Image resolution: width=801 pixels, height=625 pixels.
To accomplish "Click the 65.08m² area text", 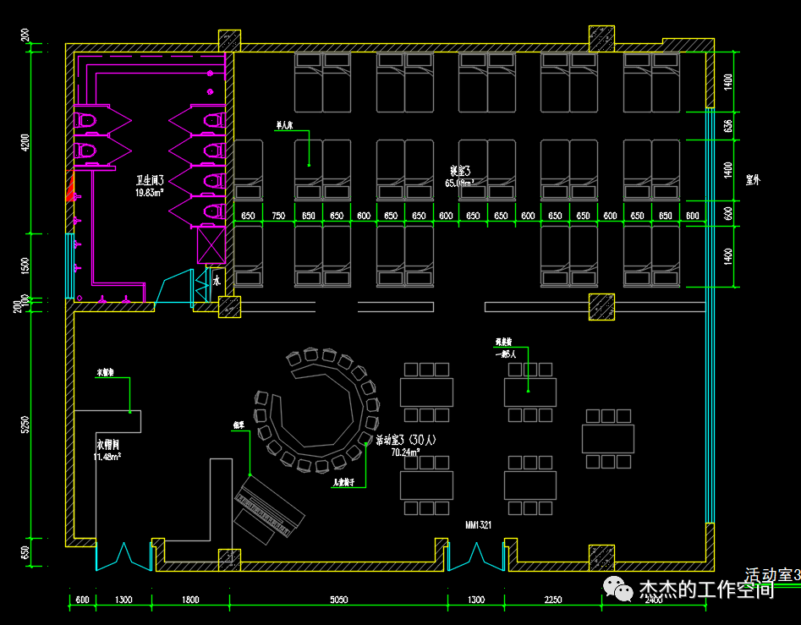I will (x=459, y=183).
